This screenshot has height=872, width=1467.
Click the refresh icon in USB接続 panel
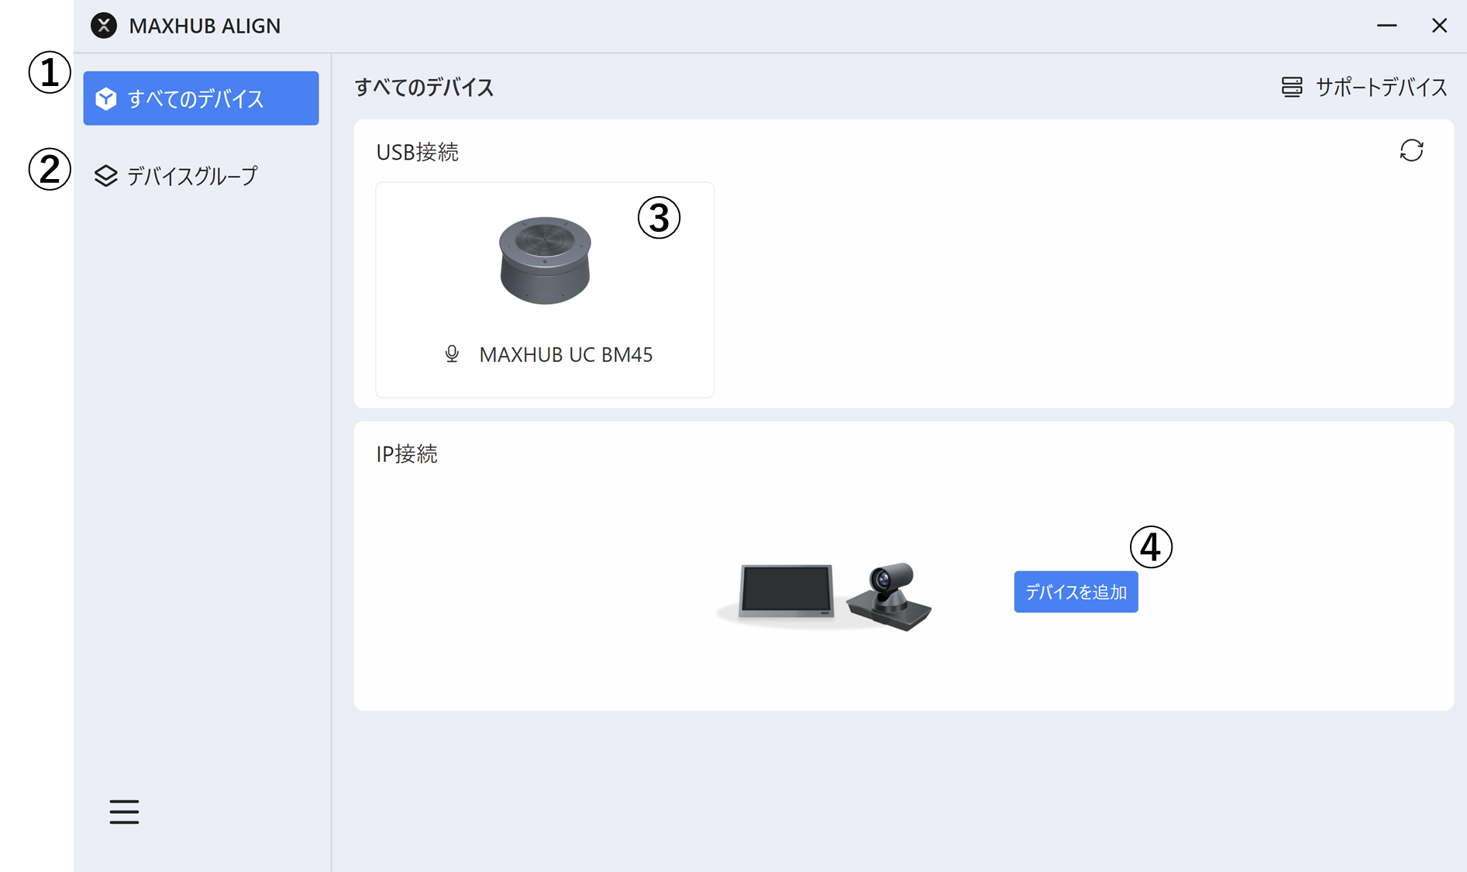[x=1411, y=150]
